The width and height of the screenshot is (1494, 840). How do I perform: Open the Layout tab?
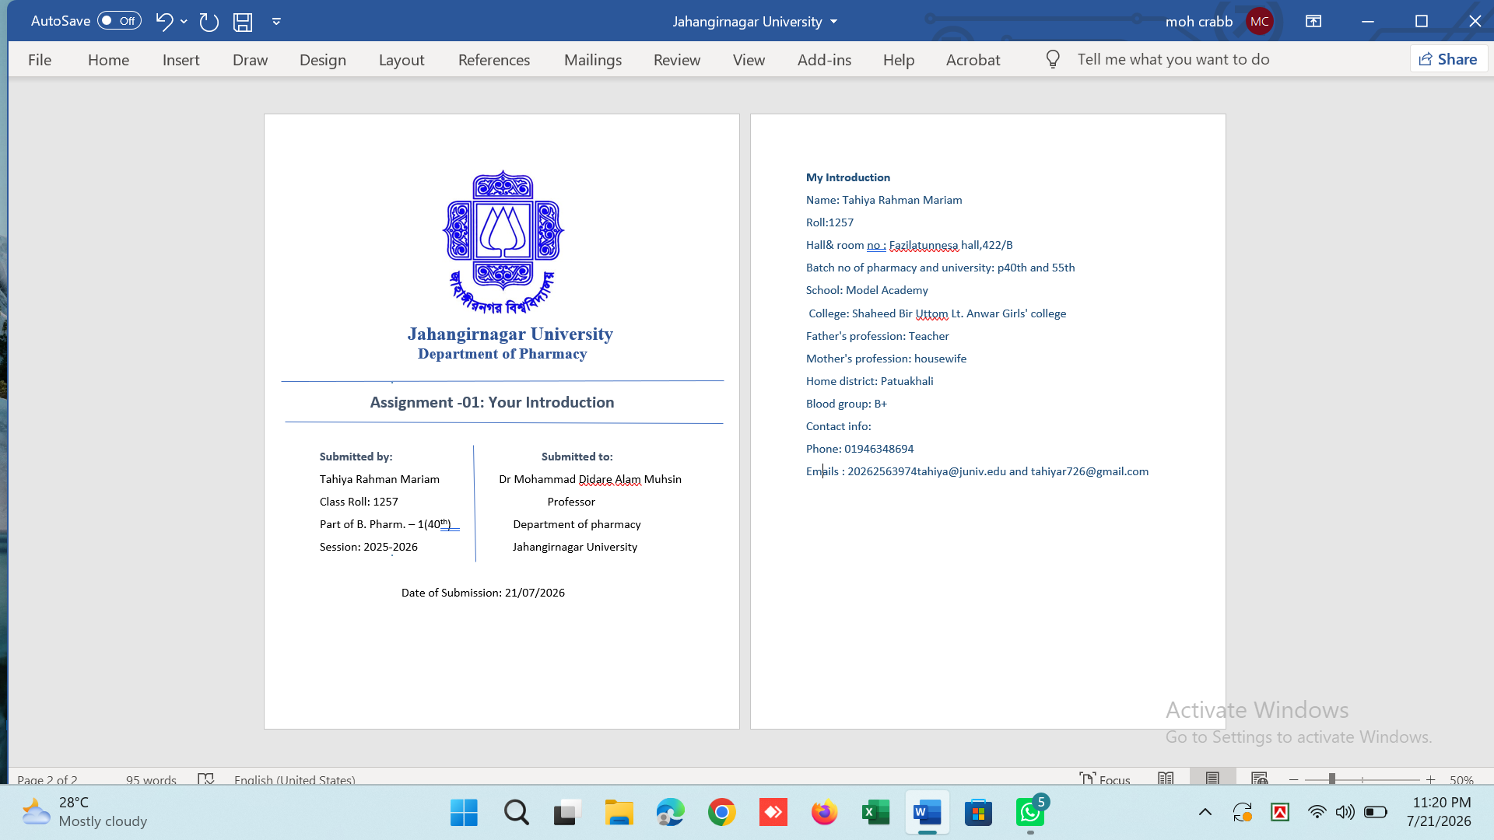point(402,60)
